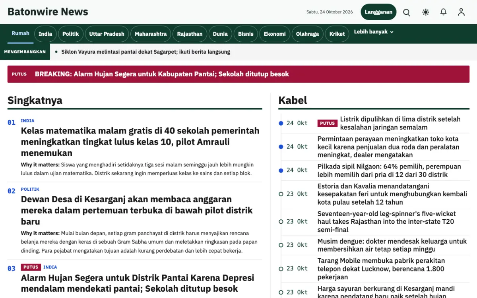This screenshot has height=298, width=477.
Task: Click 23 Okt date beside Musim dengue
Action: (x=297, y=245)
